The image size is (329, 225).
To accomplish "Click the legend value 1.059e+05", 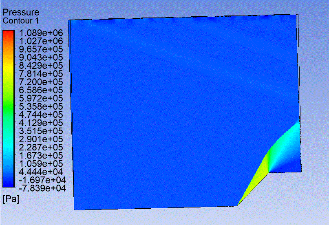I will [x=41, y=163].
